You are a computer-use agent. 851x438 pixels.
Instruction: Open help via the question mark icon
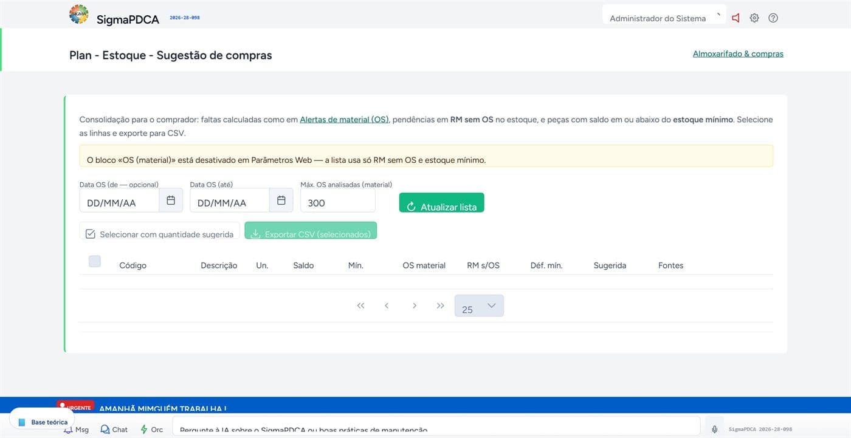(773, 18)
